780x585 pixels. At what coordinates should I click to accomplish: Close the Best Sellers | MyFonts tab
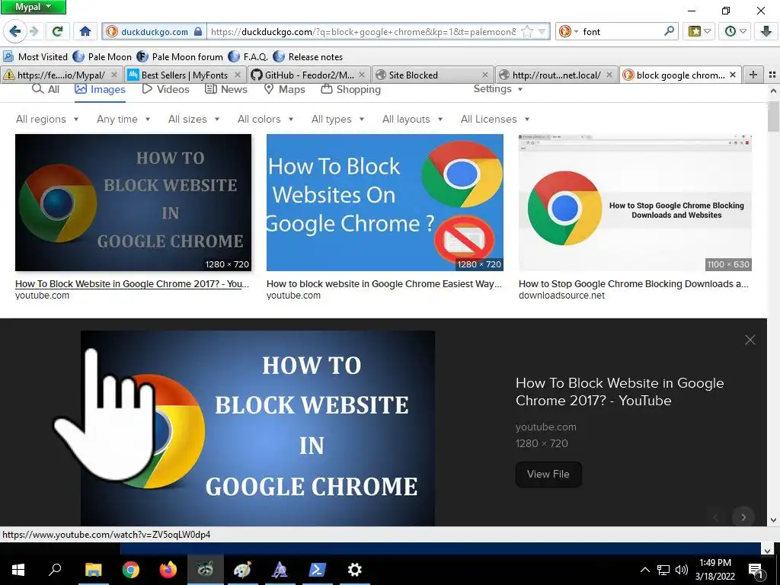[238, 75]
